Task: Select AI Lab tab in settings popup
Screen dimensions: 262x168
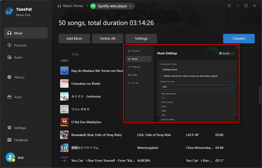Action: click(x=139, y=83)
